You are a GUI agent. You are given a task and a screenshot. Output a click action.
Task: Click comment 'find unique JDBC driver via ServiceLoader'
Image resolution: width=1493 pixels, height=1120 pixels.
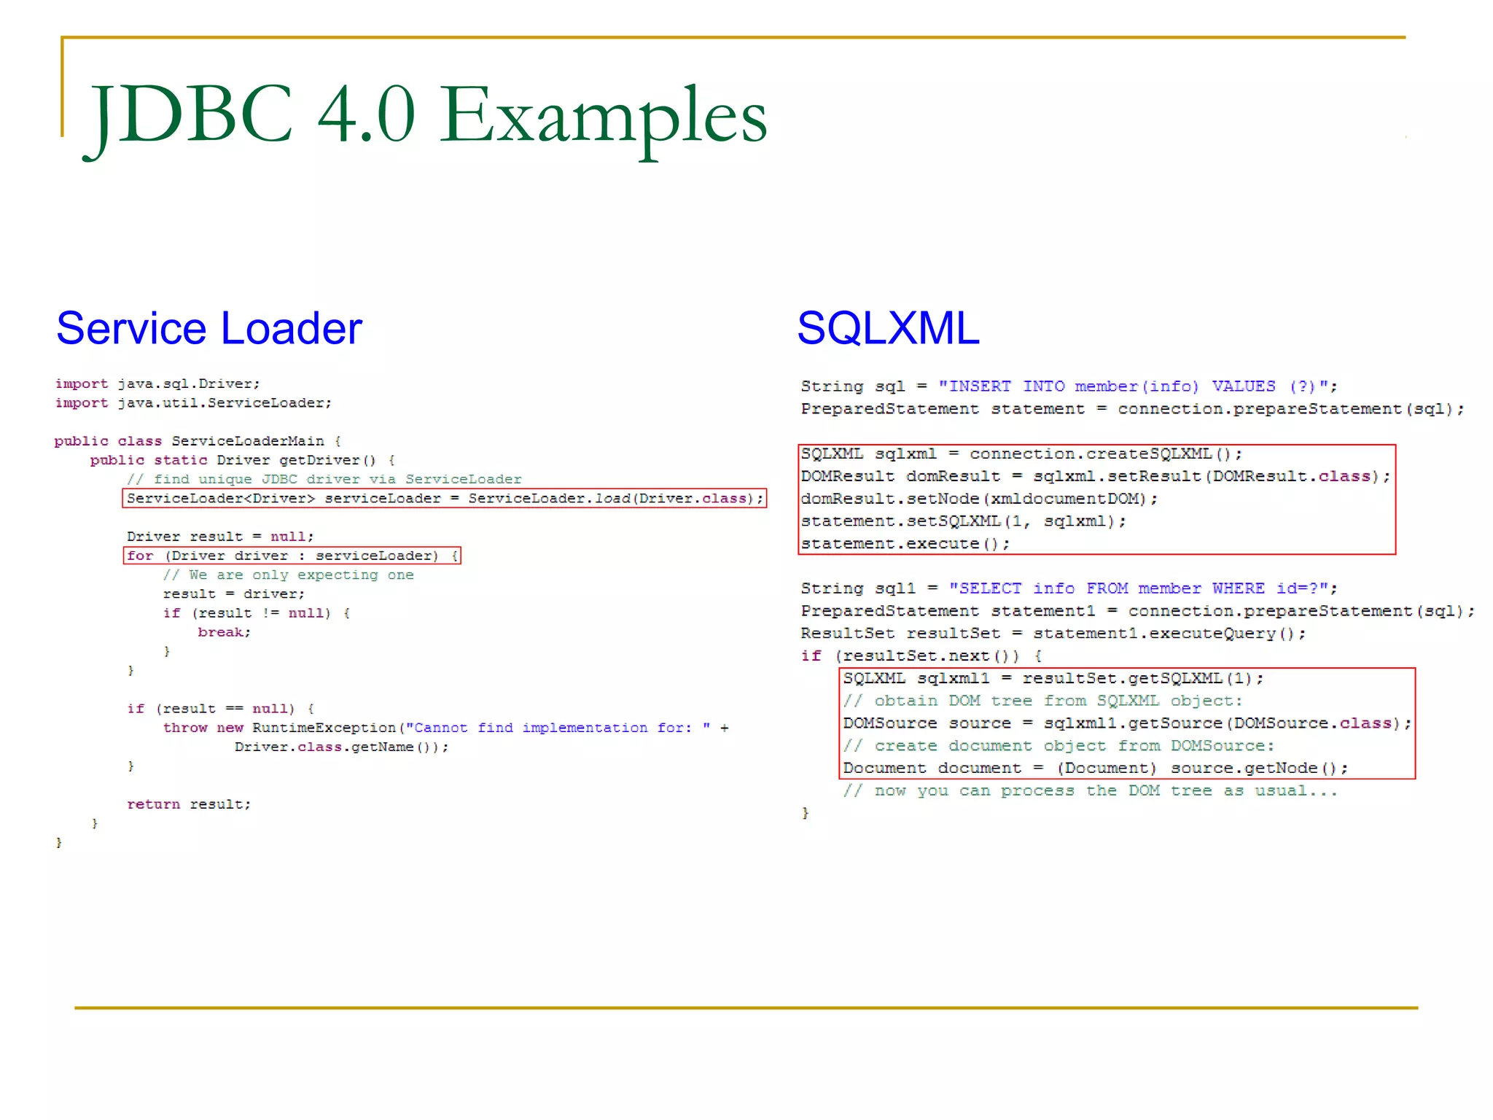(324, 479)
